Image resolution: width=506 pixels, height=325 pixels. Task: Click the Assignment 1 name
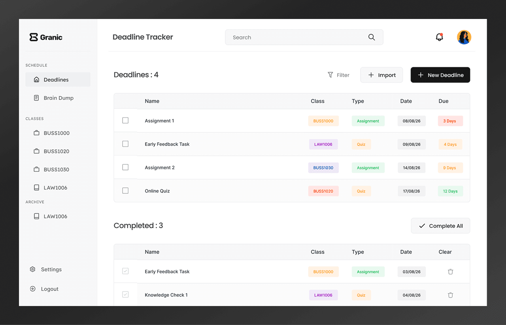159,121
